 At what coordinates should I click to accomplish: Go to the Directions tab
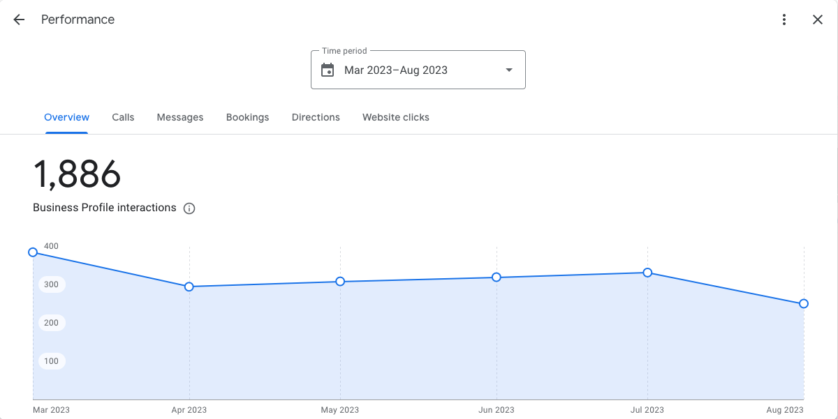[316, 117]
